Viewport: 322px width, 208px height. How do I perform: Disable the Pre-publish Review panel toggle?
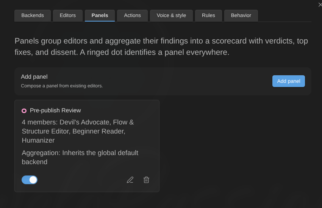coord(30,180)
